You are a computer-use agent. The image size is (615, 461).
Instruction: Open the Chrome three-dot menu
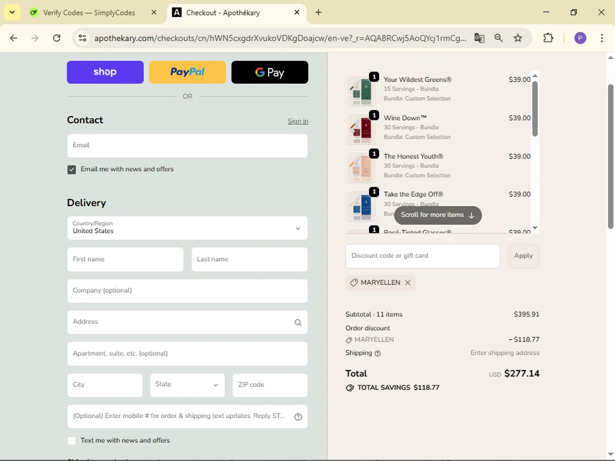point(602,38)
